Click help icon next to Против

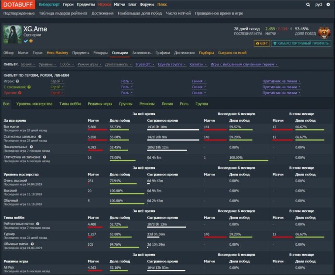(x=20, y=93)
